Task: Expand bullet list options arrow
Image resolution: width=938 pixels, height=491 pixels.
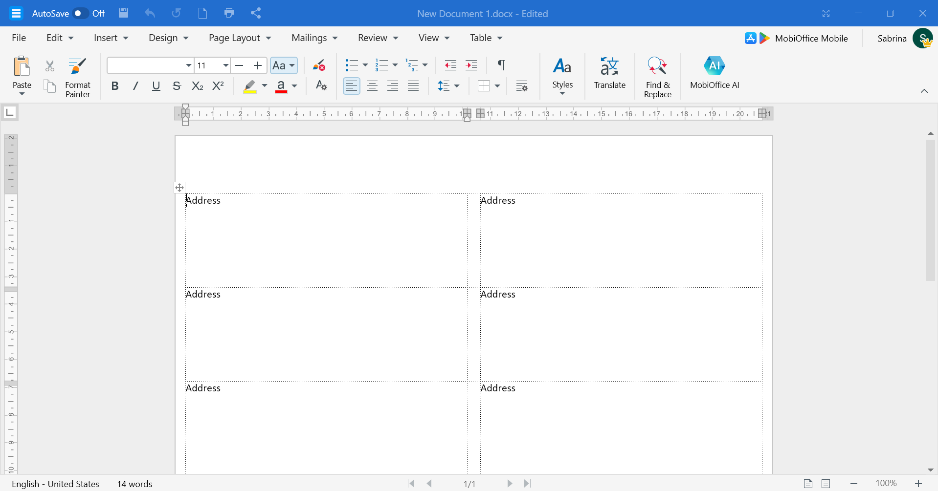Action: point(365,65)
